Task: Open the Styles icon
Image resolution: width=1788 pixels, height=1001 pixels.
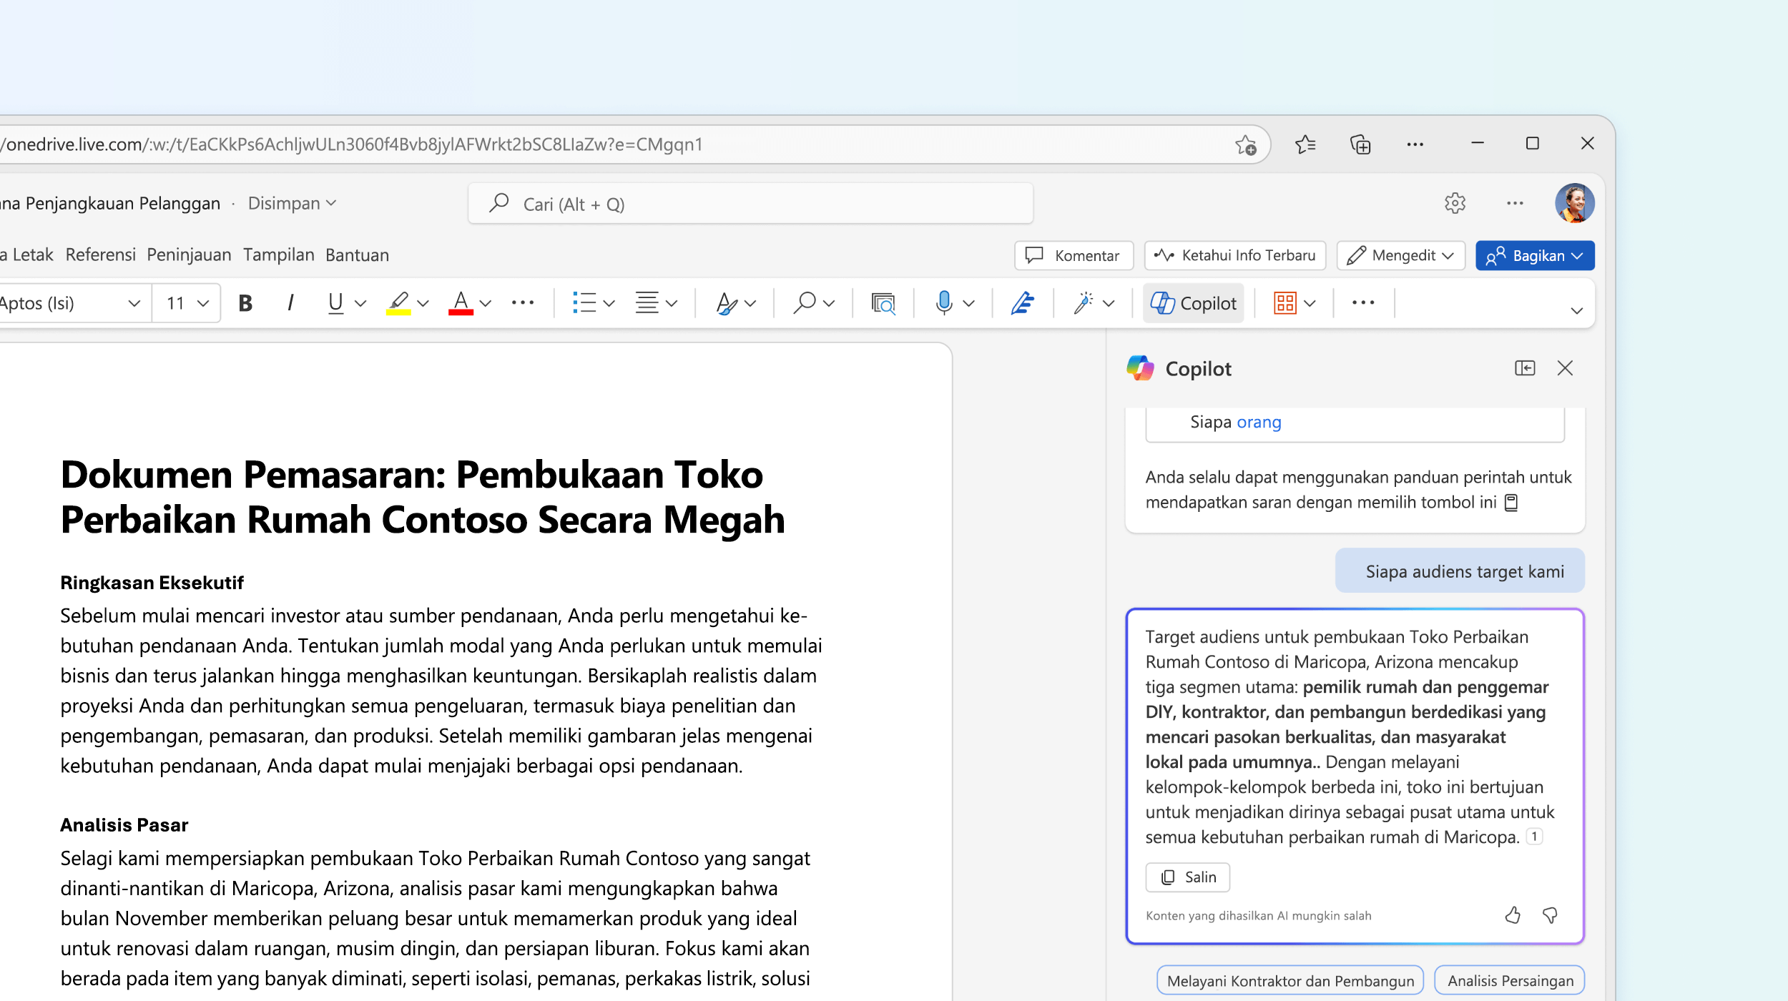Action: click(x=727, y=303)
